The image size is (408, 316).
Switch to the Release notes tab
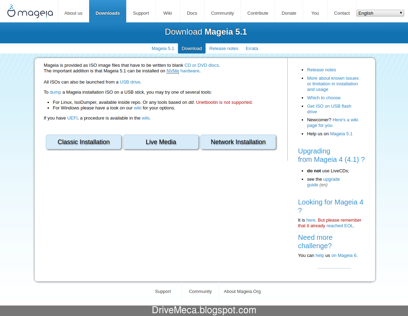click(x=224, y=48)
